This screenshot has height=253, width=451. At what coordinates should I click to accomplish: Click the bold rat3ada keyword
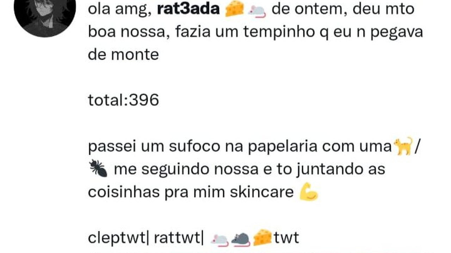tap(189, 9)
